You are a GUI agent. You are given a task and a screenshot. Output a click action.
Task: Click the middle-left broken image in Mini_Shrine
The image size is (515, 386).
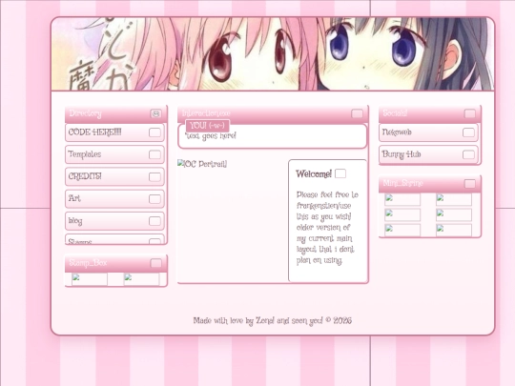pyautogui.click(x=402, y=215)
